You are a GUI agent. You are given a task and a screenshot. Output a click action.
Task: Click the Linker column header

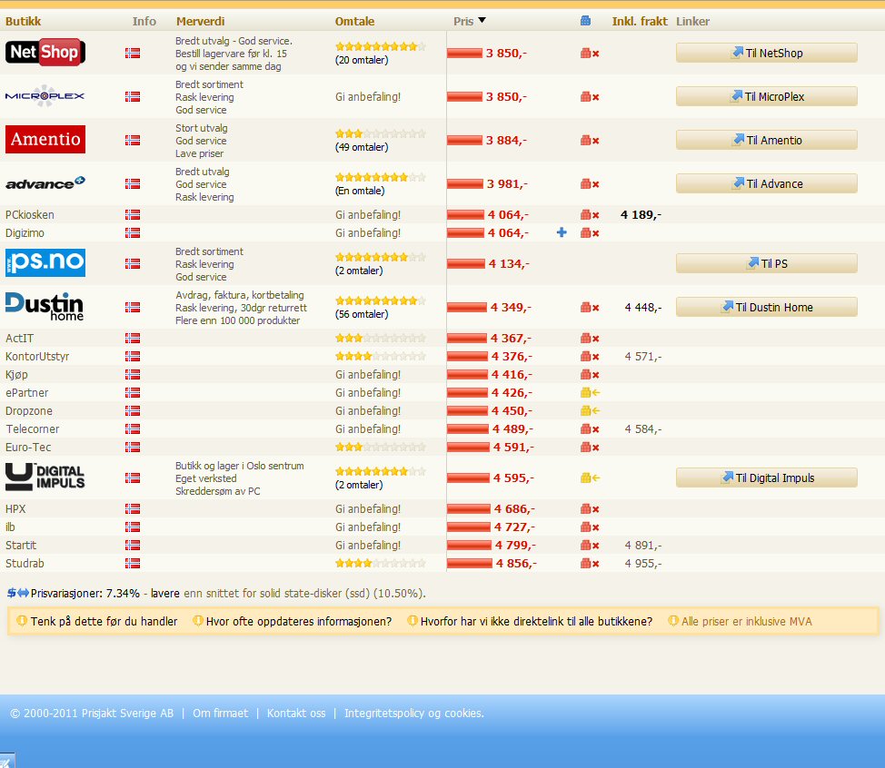pos(692,22)
